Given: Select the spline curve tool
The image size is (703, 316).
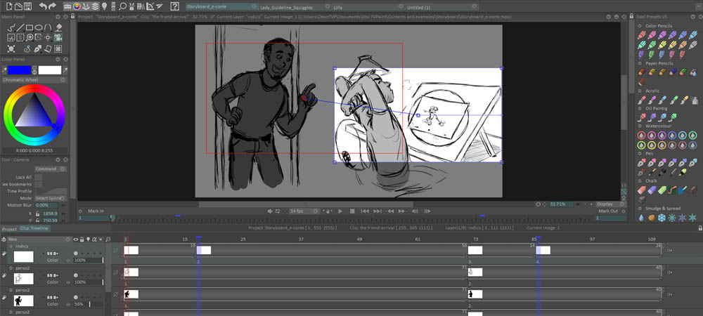Looking at the screenshot, I should click(x=48, y=28).
